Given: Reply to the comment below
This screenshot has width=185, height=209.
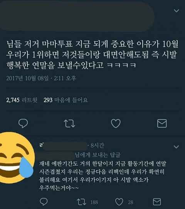Looking at the screenshot, I should (44, 202).
